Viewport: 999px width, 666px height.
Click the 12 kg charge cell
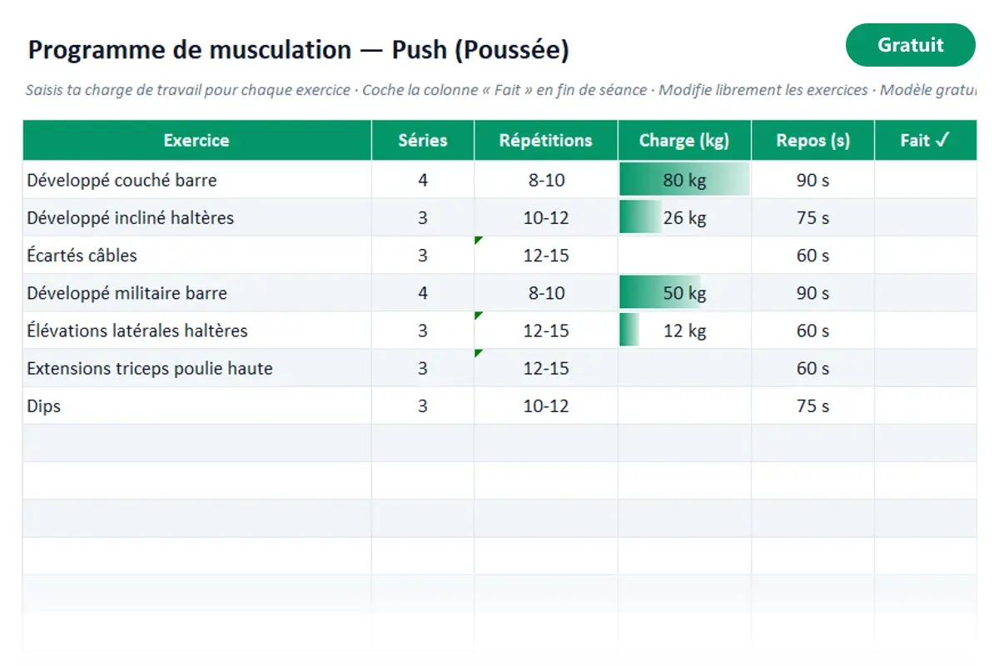(x=684, y=331)
